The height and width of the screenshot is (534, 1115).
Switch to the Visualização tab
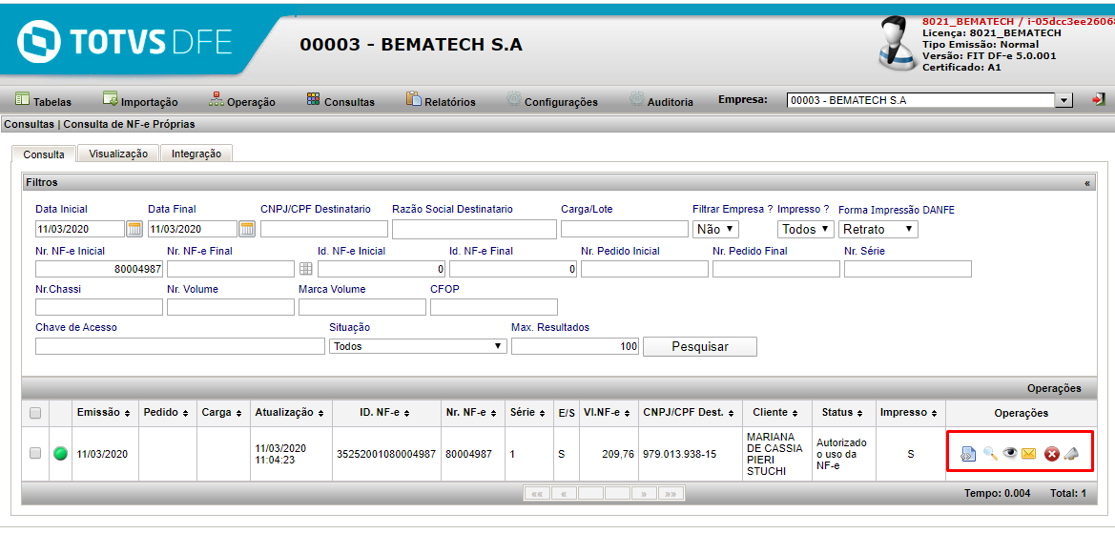pos(118,154)
